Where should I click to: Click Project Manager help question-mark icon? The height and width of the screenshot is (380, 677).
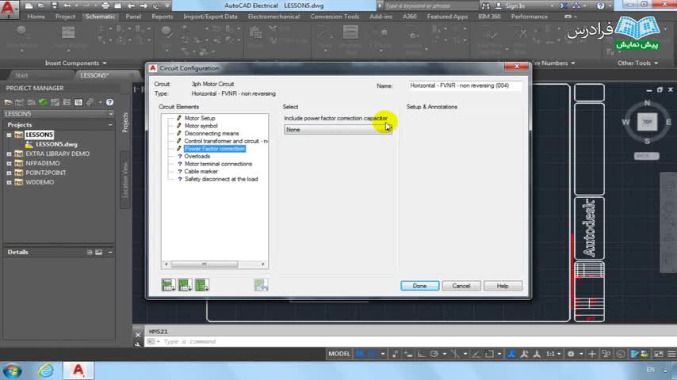click(109, 102)
